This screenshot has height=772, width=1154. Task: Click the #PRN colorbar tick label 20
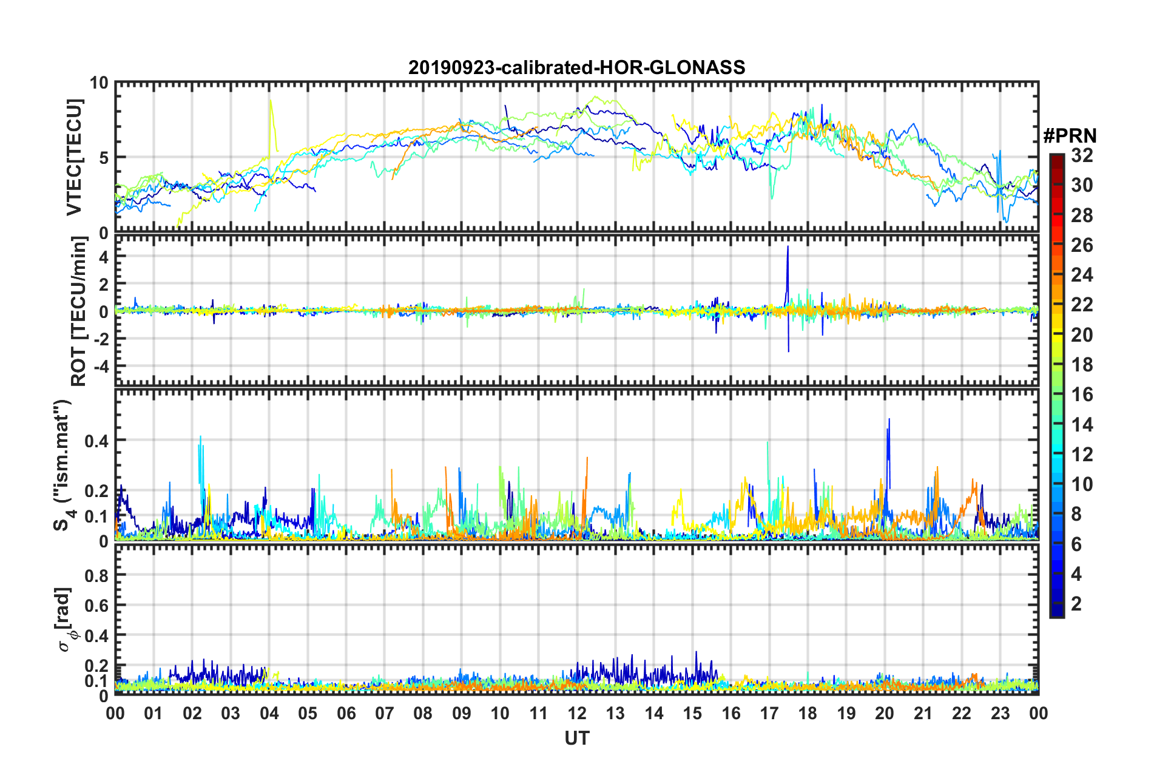pyautogui.click(x=1082, y=335)
